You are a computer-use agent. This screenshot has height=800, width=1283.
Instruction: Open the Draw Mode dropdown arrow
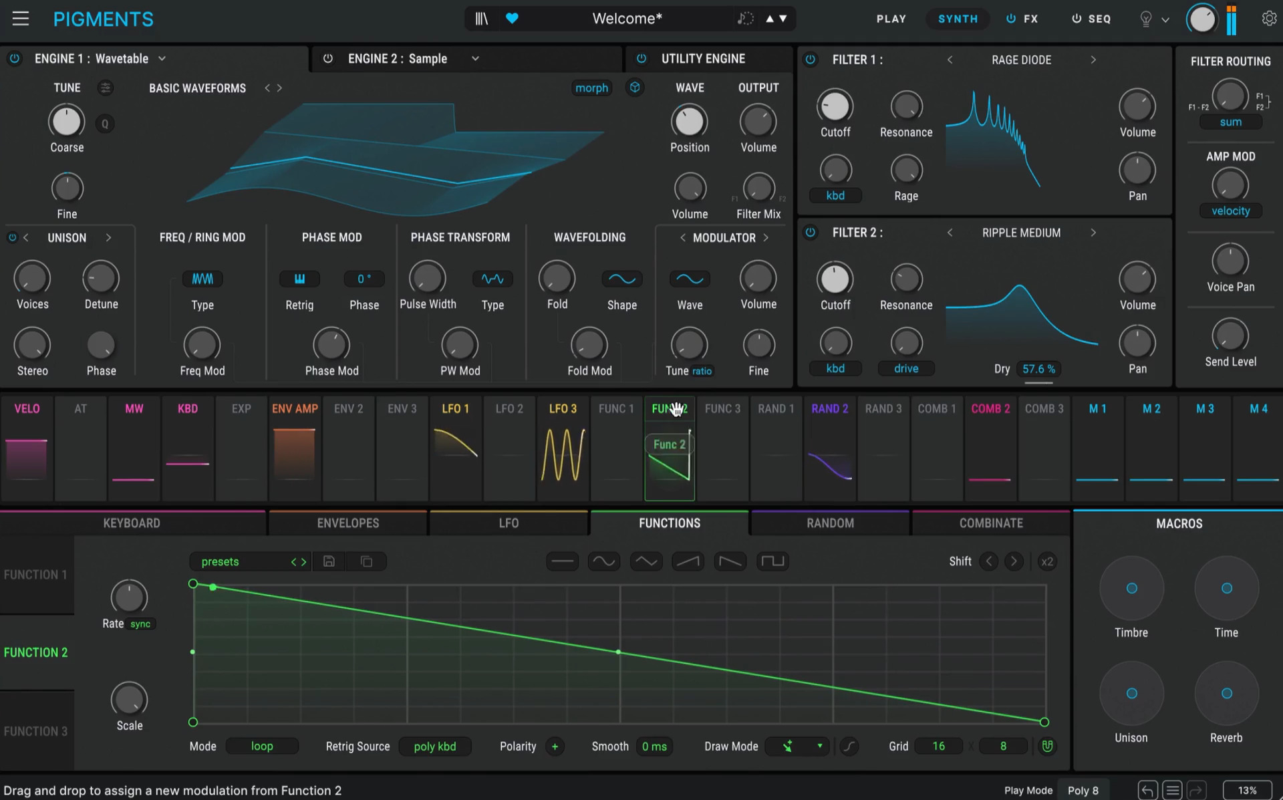click(x=819, y=746)
